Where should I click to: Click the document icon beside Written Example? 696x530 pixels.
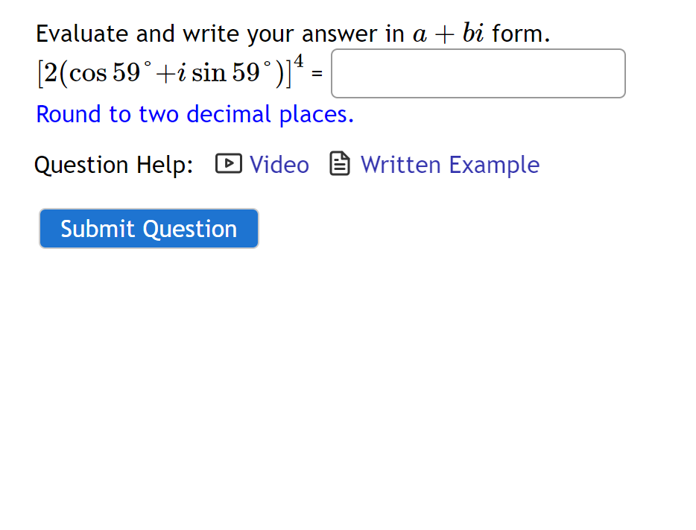pyautogui.click(x=340, y=163)
